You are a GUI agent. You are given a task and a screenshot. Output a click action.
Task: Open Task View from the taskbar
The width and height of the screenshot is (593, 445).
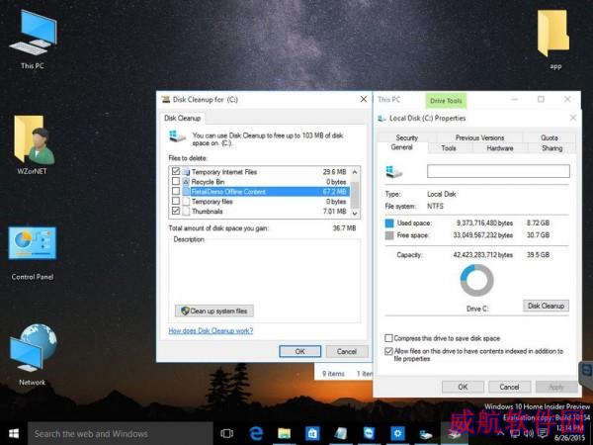[x=227, y=434]
